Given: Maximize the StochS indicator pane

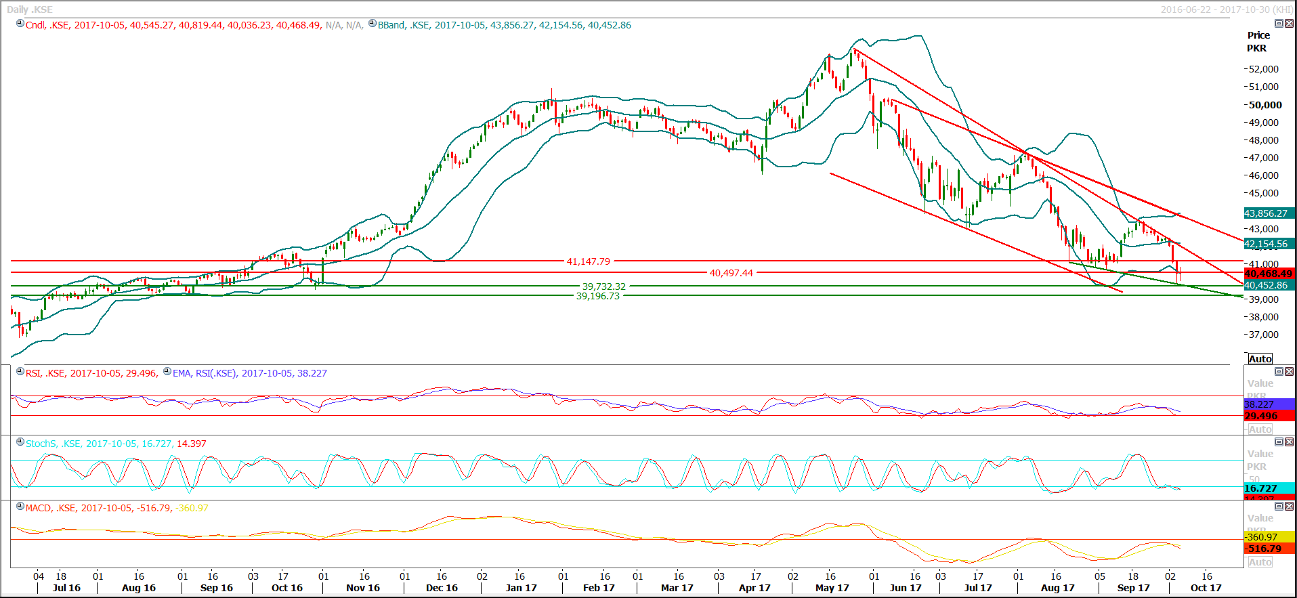Looking at the screenshot, I should pos(1279,442).
